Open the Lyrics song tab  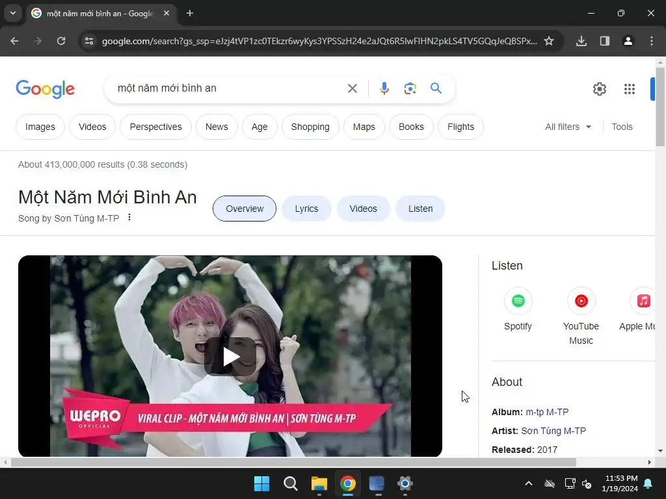[307, 209]
